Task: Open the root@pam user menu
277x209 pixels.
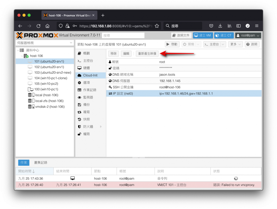Action: click(x=248, y=35)
